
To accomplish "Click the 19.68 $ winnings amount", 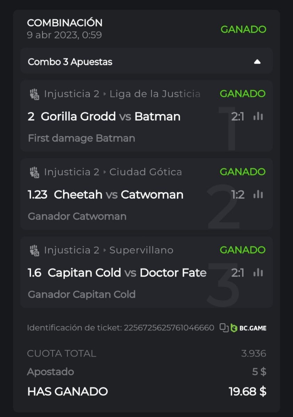I will (x=247, y=392).
